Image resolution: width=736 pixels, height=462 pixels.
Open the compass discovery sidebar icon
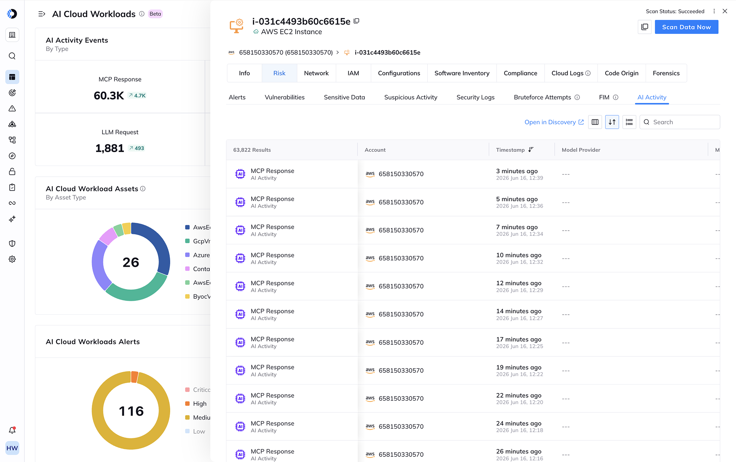[x=12, y=156]
